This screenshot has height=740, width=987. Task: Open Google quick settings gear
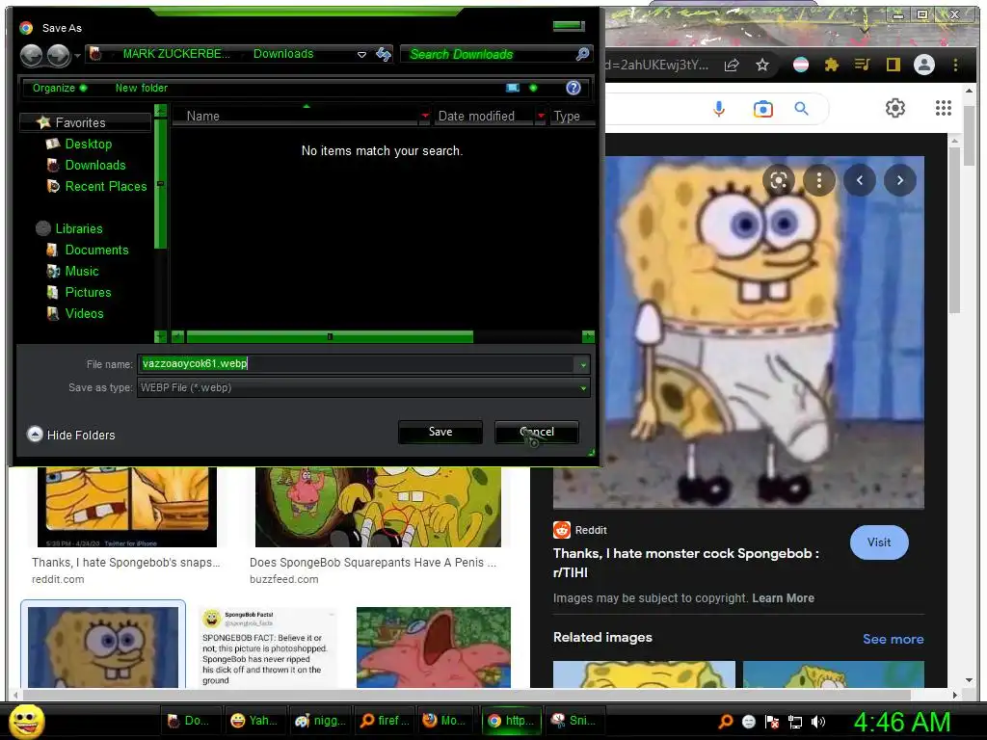[x=895, y=108]
